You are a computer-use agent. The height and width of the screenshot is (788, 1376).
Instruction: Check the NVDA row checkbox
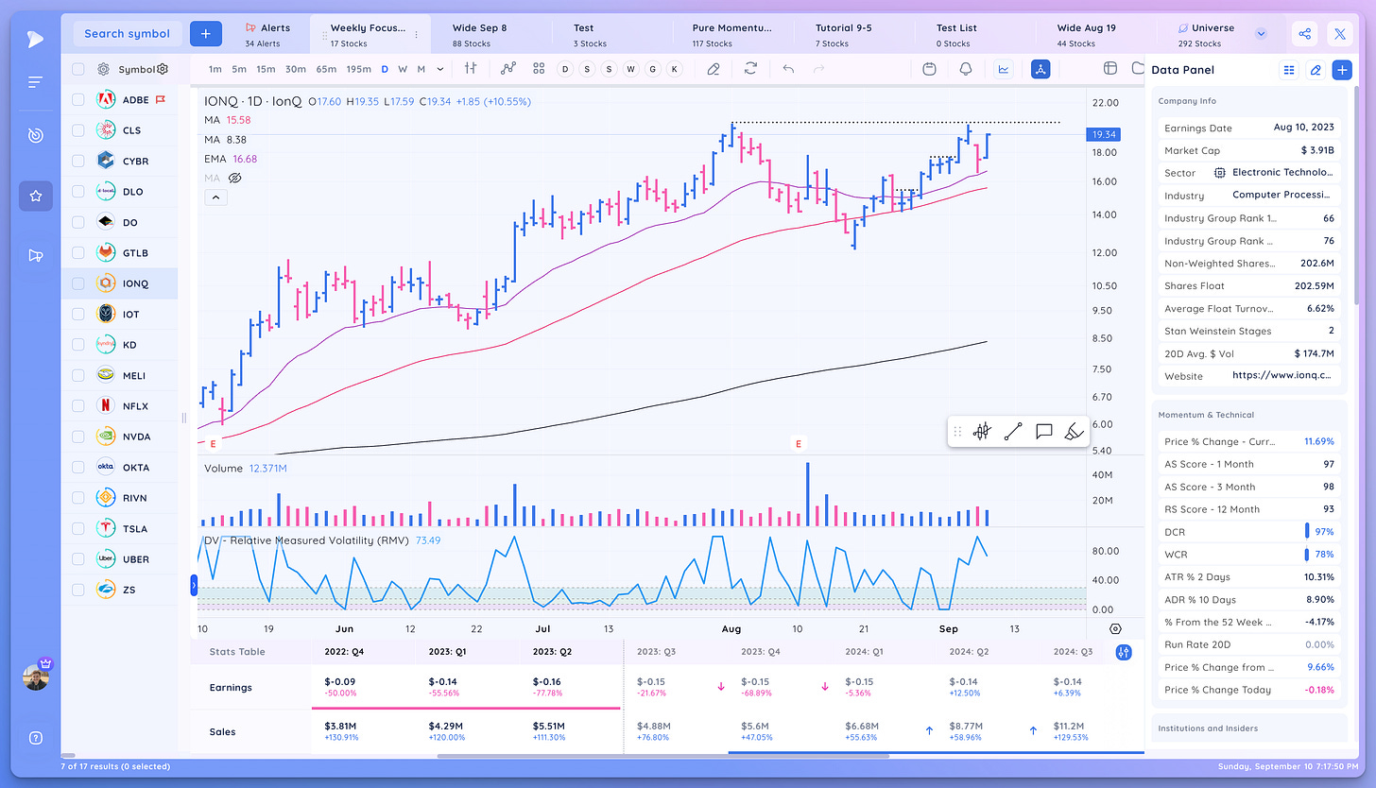point(77,437)
